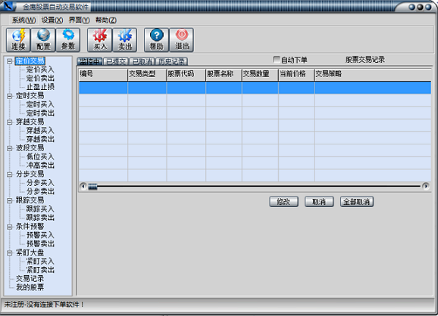Click the 当前价格 column header
The height and width of the screenshot is (316, 438).
pos(296,74)
